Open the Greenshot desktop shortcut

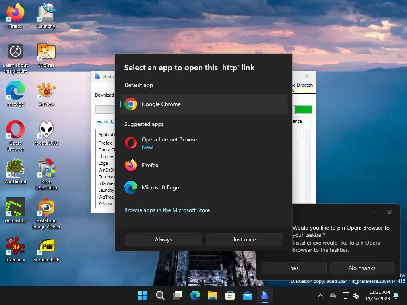(16, 210)
